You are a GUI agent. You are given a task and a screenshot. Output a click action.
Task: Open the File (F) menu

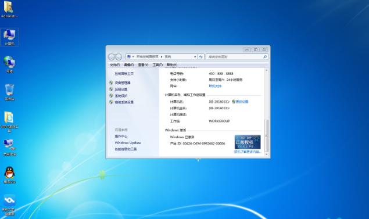(x=115, y=64)
